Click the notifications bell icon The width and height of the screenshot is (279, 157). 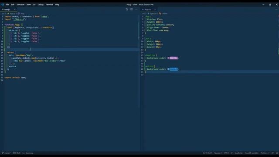click(x=277, y=153)
